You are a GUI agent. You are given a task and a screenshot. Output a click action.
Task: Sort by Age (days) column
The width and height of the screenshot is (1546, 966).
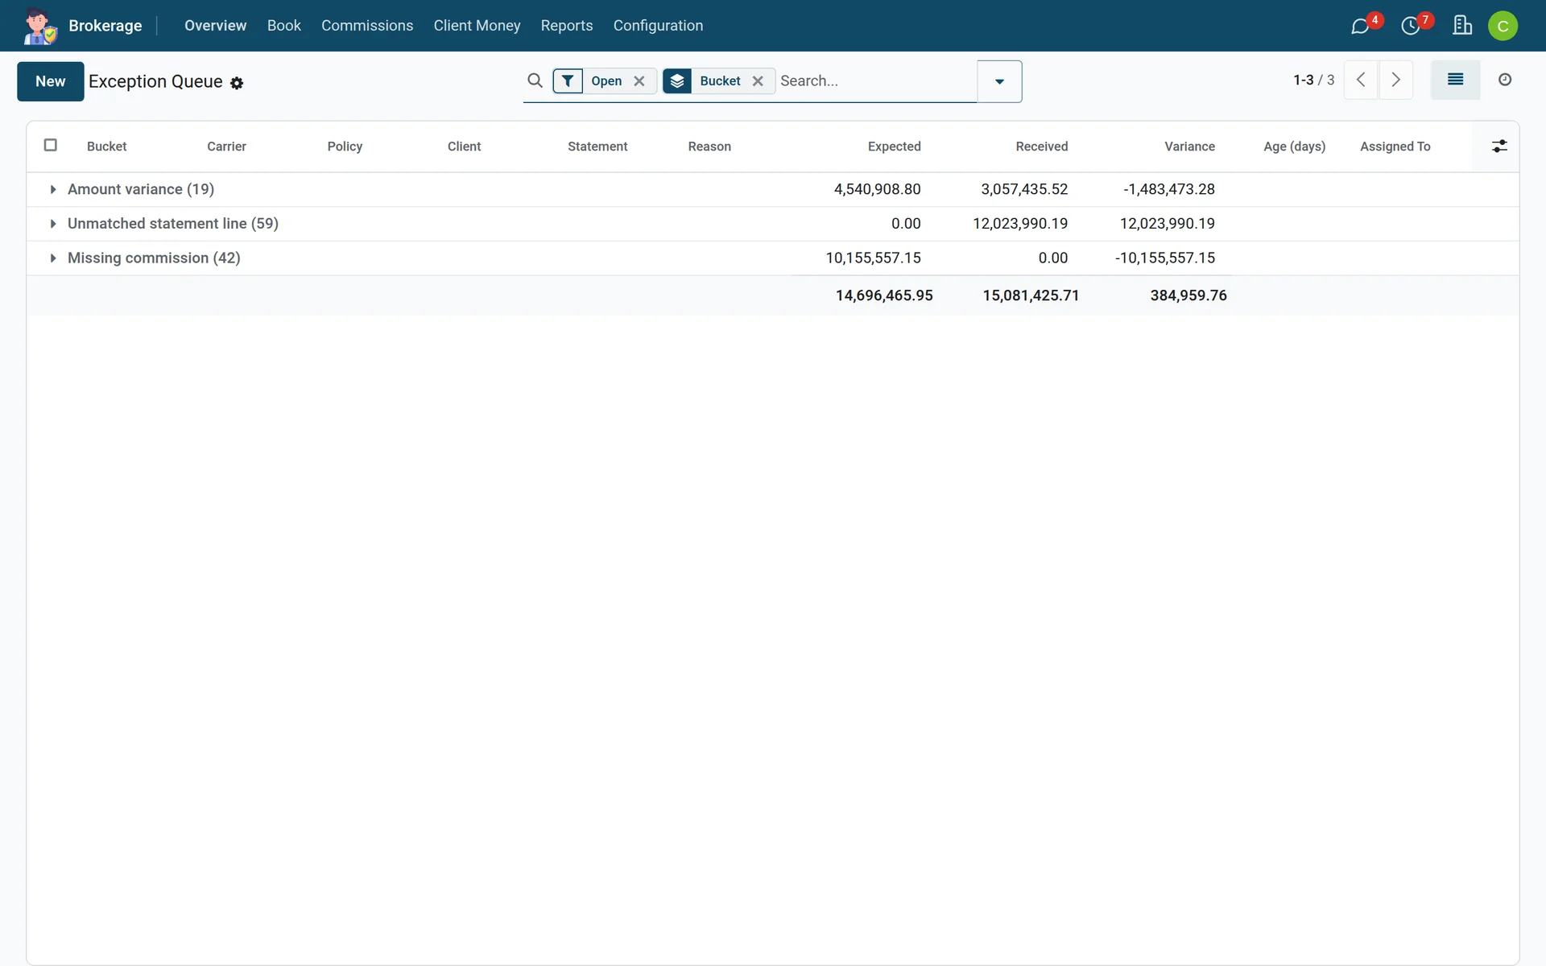pos(1294,147)
